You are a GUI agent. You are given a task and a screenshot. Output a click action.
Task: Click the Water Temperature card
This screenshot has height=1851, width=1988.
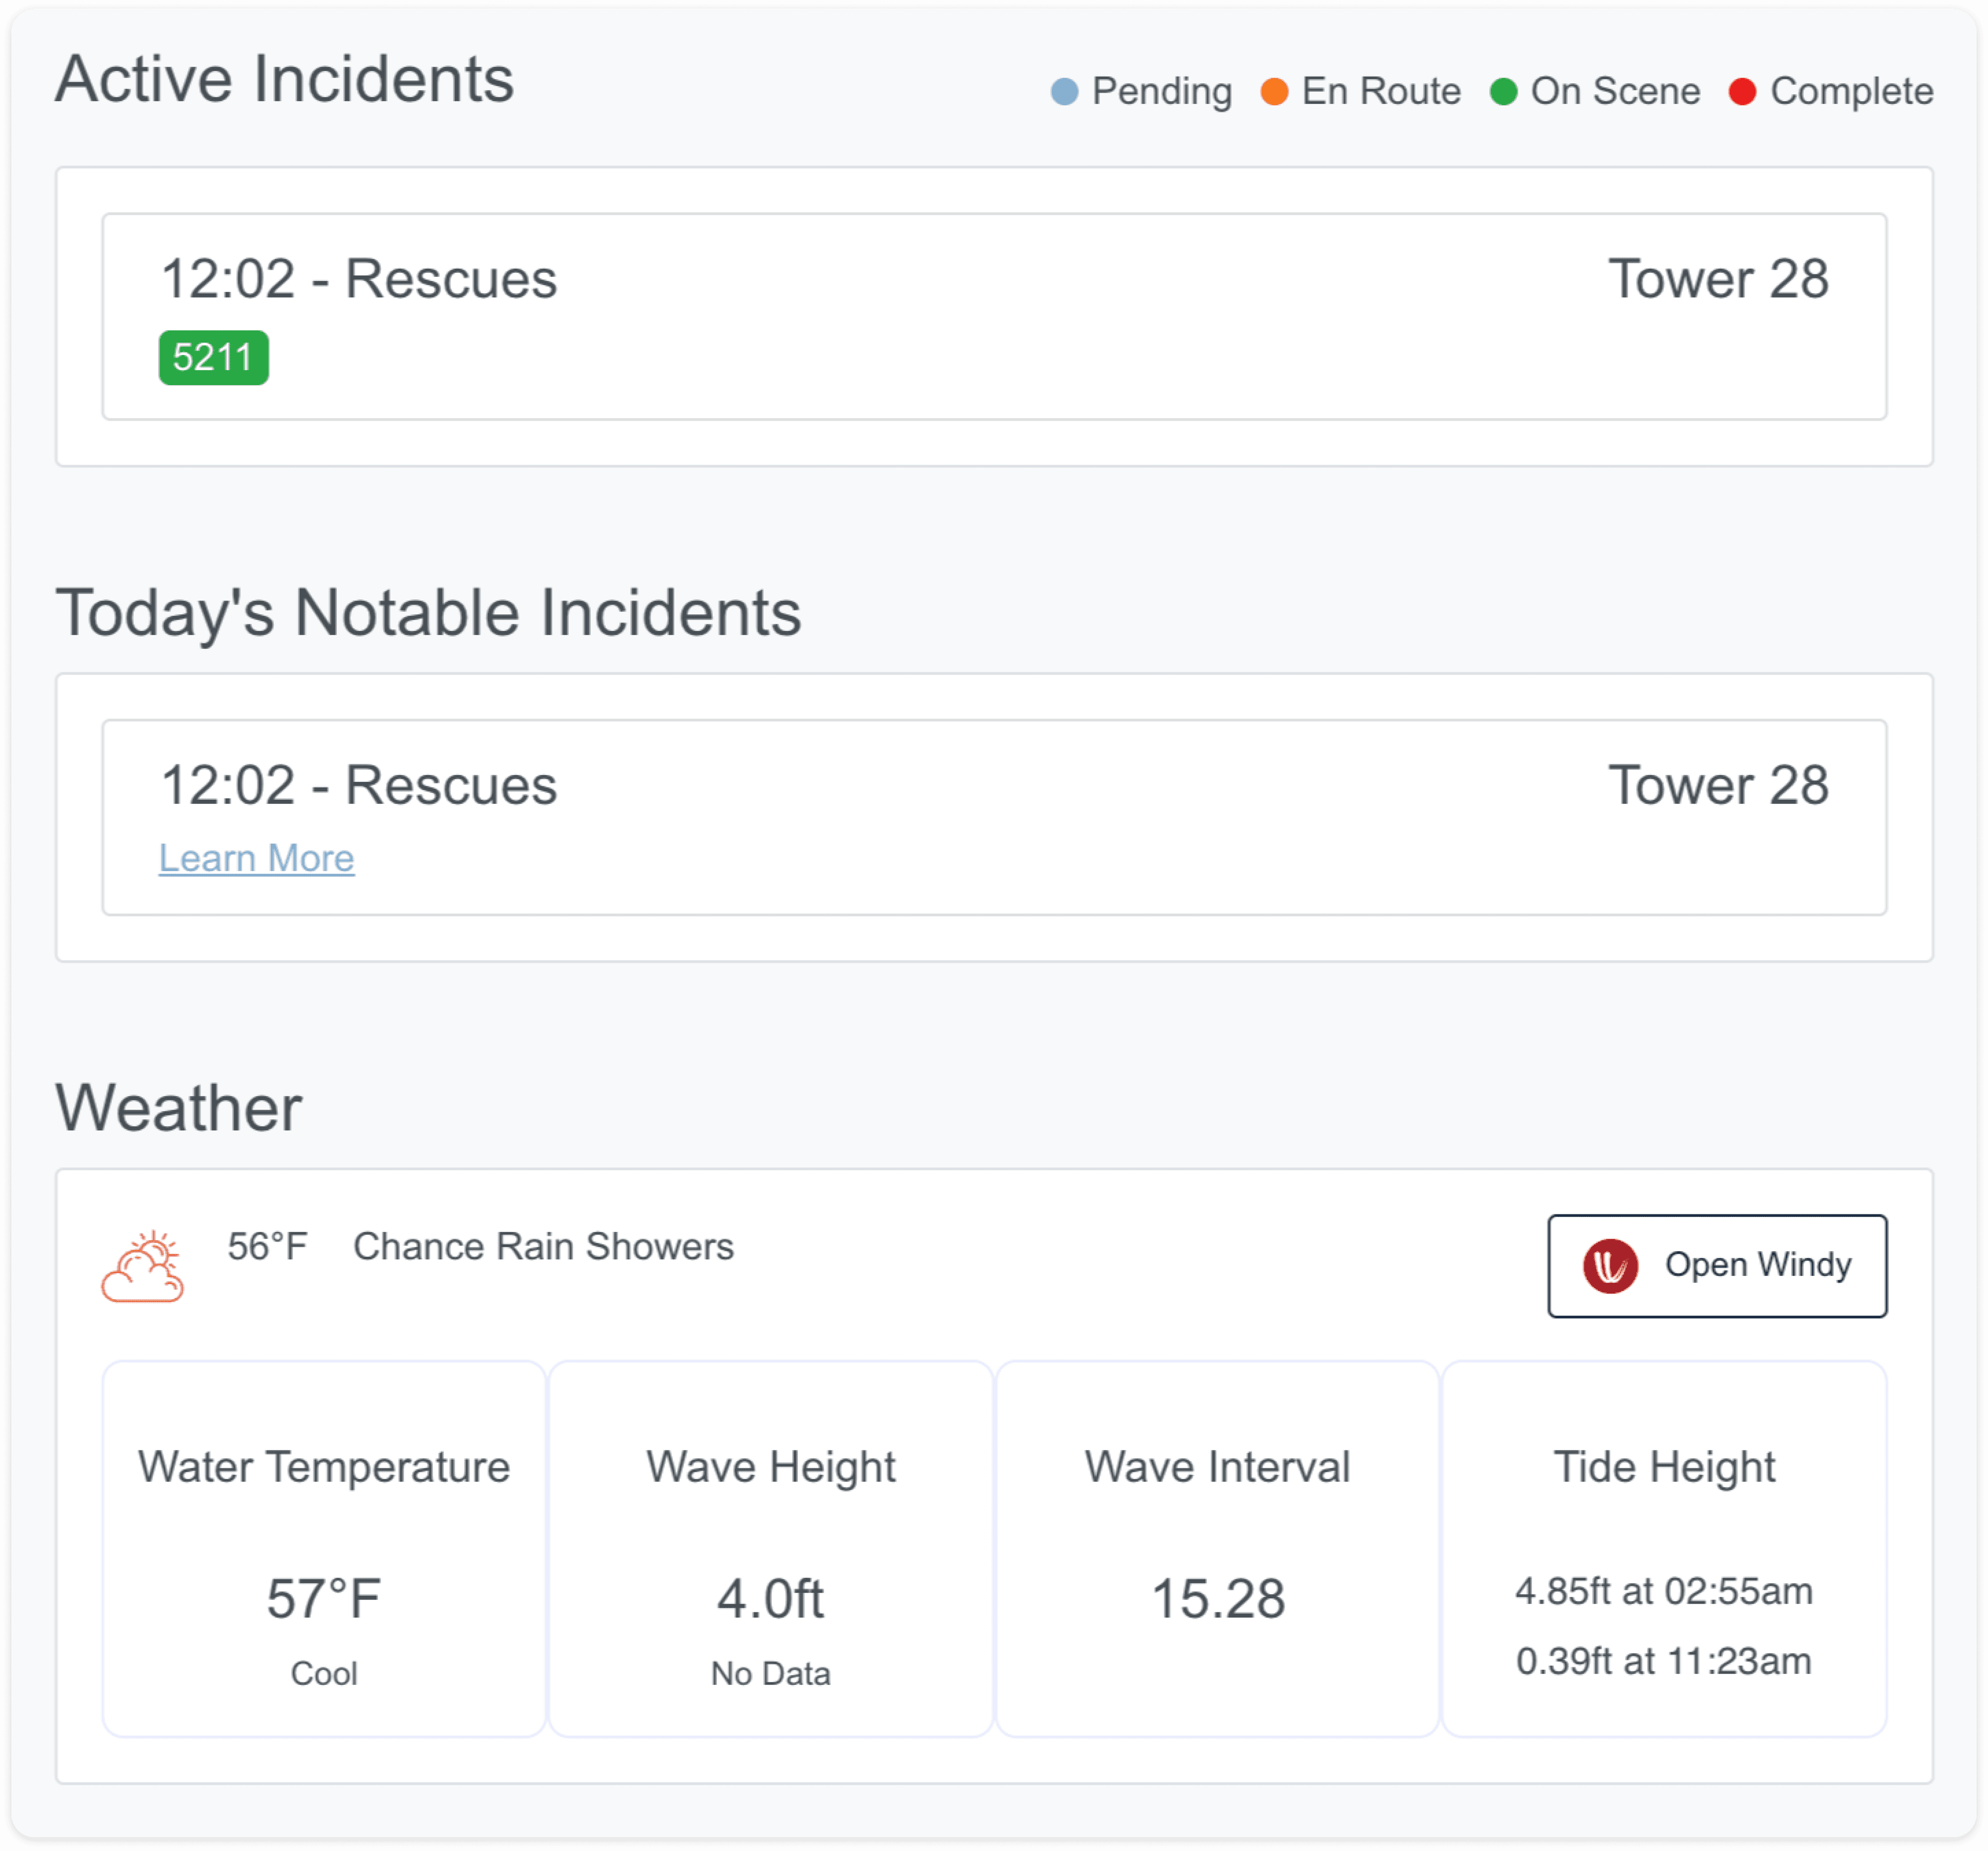coord(324,1549)
